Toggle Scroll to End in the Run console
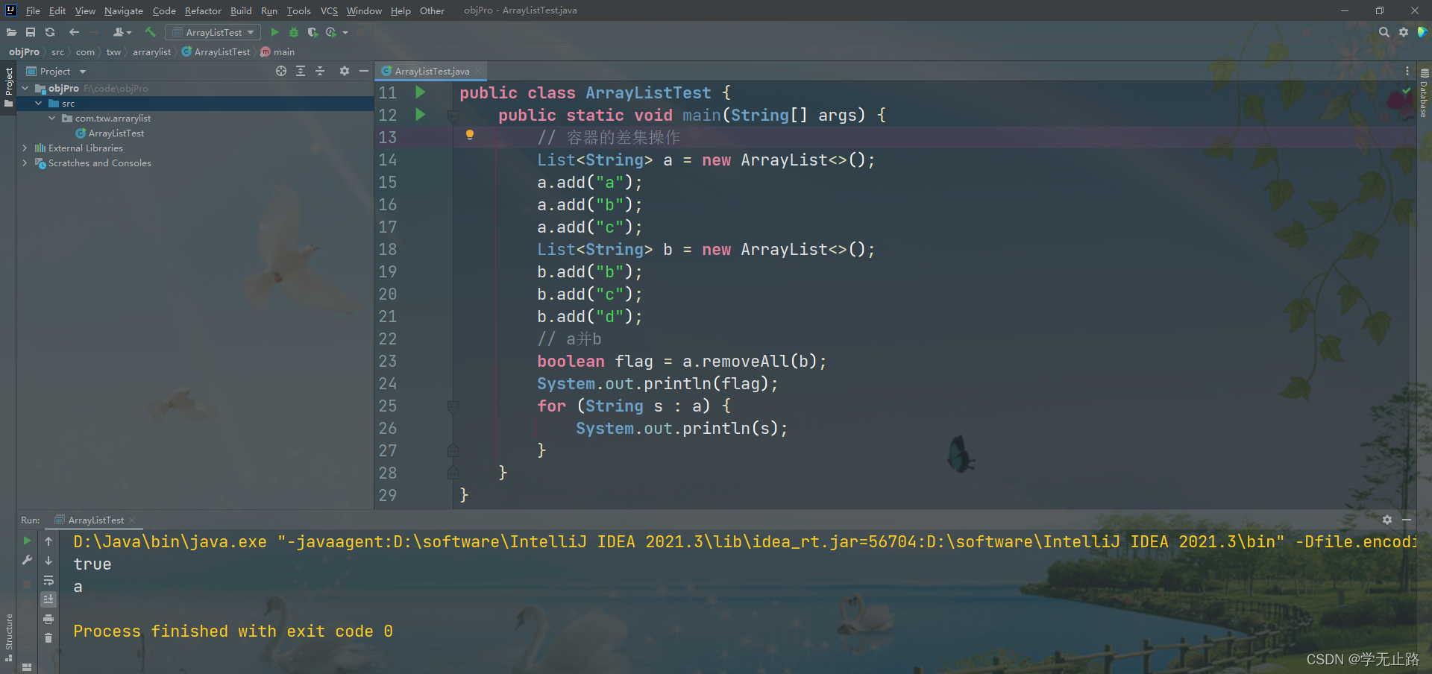Viewport: 1432px width, 674px height. pos(48,599)
